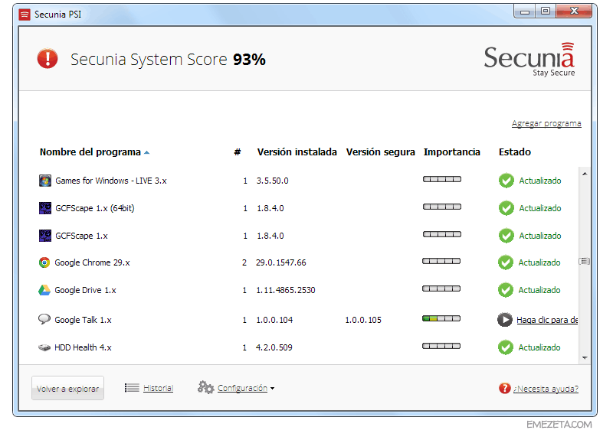Image resolution: width=613 pixels, height=440 pixels.
Task: Click the Secunia PSI title bar icon
Action: [25, 15]
